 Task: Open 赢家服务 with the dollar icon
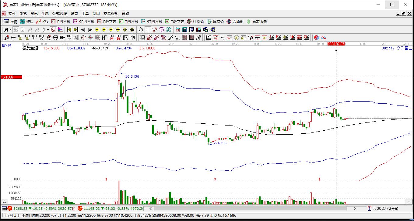pyautogui.click(x=257, y=22)
